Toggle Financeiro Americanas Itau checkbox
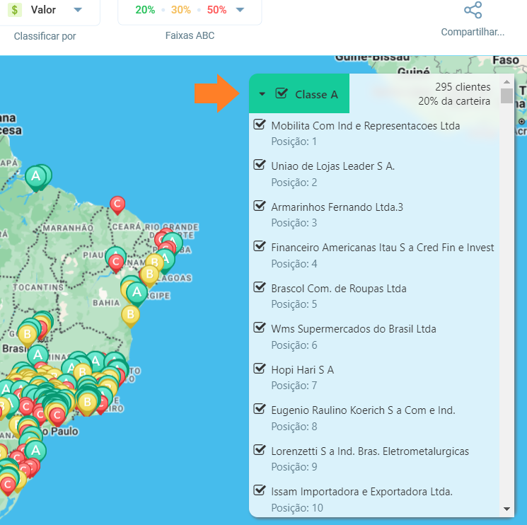 (260, 246)
